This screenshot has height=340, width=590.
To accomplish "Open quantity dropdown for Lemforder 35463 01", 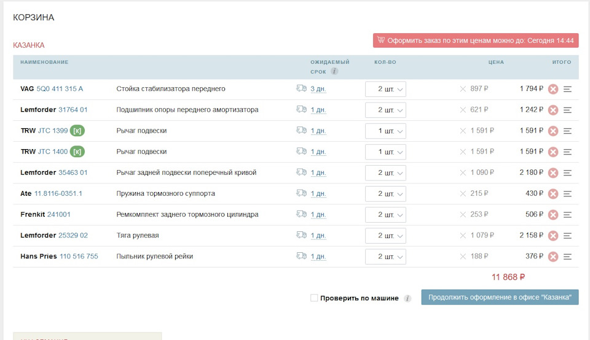I will (385, 173).
